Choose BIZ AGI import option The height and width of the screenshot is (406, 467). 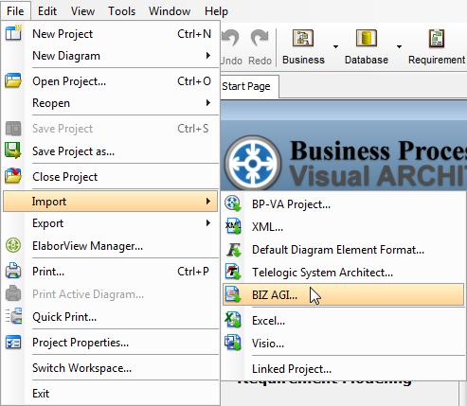344,294
